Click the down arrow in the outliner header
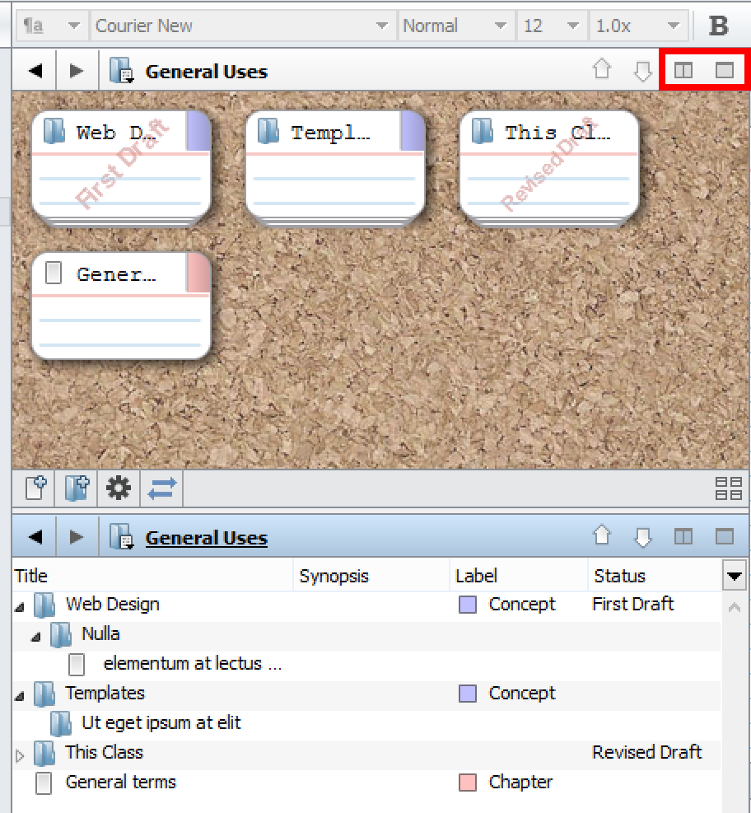 tap(642, 538)
